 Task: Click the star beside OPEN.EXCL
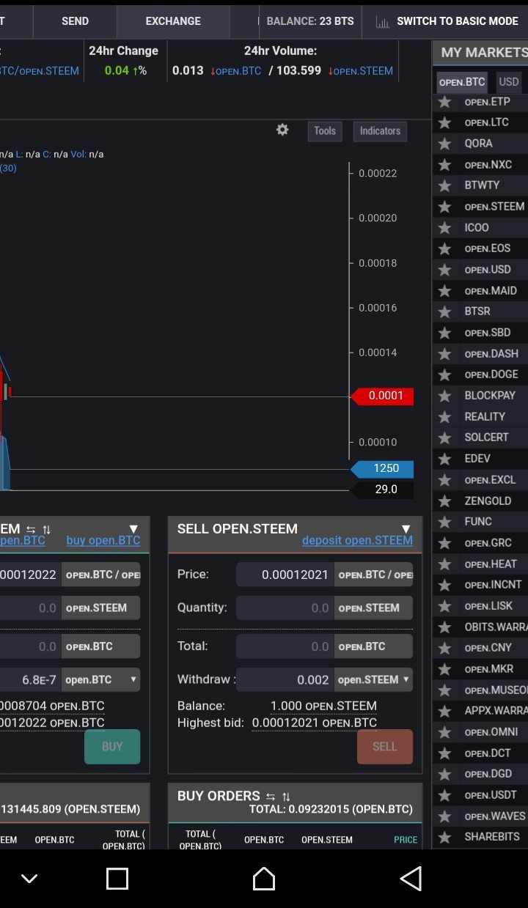[444, 480]
